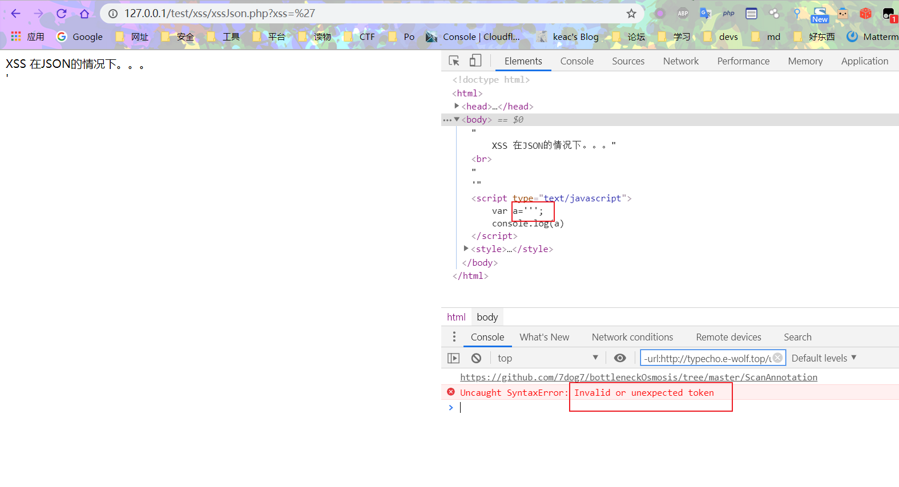The width and height of the screenshot is (899, 487).
Task: Reload the current page
Action: tap(62, 13)
